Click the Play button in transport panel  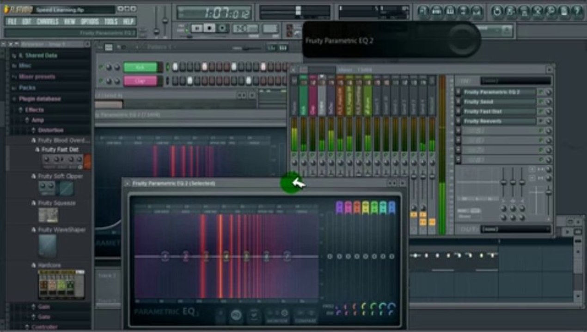[197, 28]
